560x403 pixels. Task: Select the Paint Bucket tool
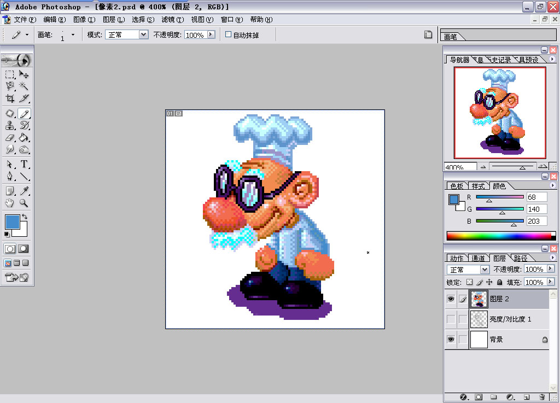(x=24, y=137)
